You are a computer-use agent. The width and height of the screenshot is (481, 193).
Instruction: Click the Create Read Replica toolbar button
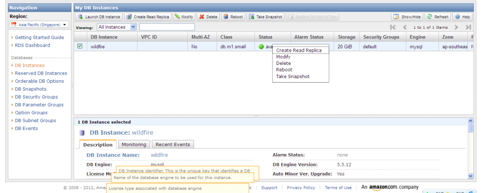148,17
